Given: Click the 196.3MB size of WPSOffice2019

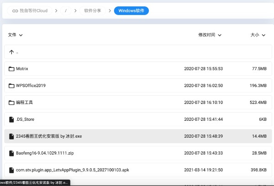Looking at the screenshot, I should coord(258,86).
